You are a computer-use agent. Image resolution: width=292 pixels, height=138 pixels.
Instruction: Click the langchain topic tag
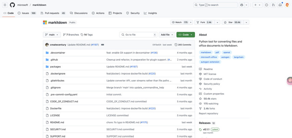tap(239, 57)
